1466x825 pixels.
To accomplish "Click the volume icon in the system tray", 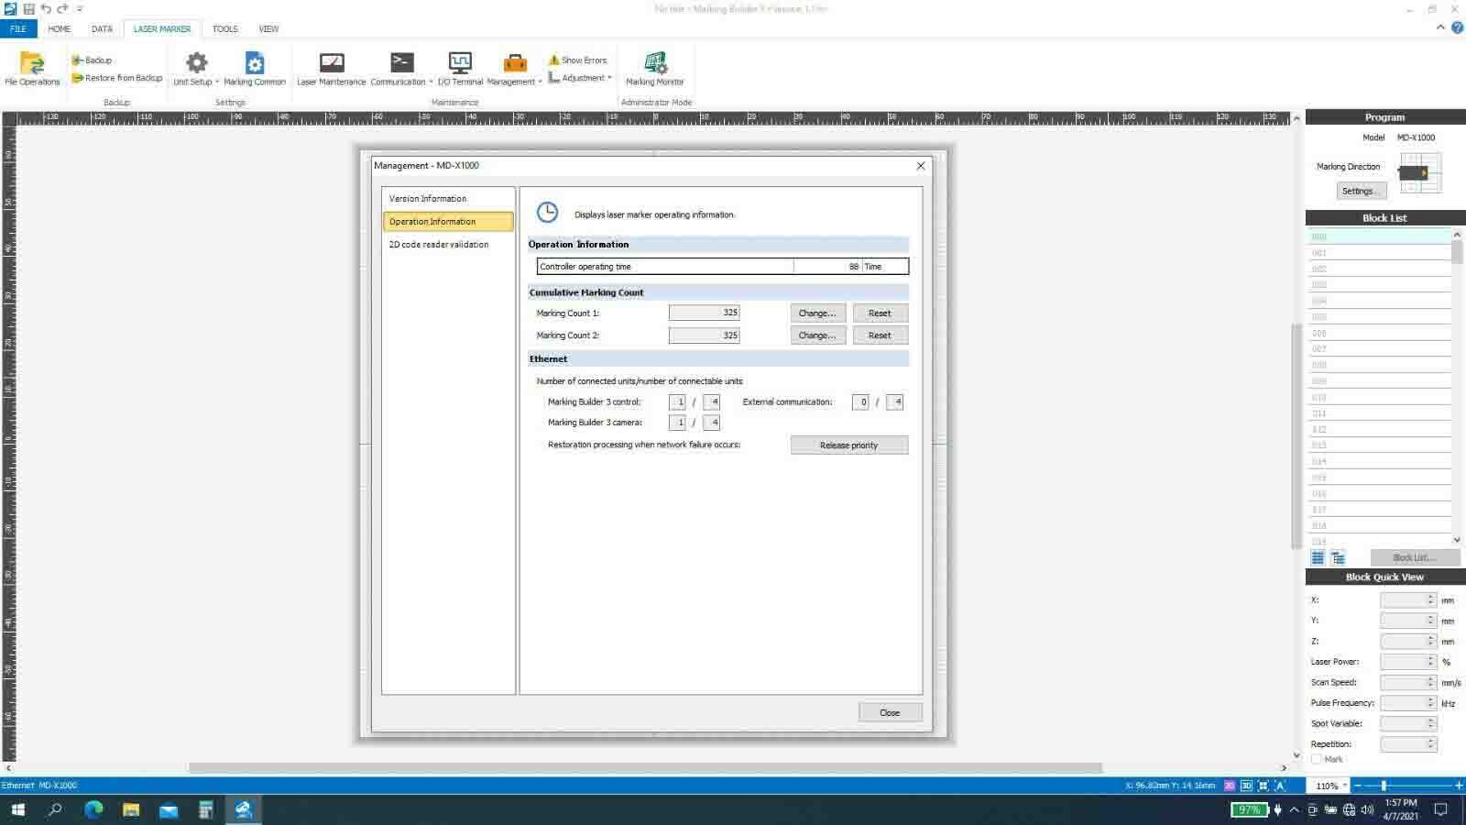I will click(x=1367, y=809).
